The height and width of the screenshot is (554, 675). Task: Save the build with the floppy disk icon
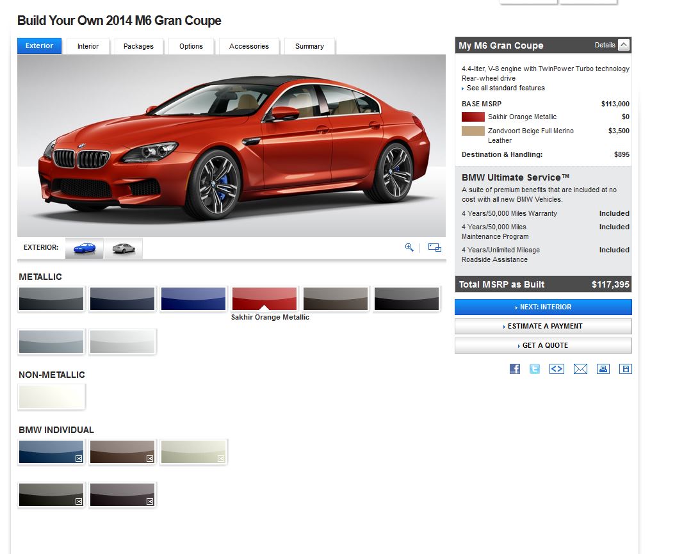click(x=626, y=369)
